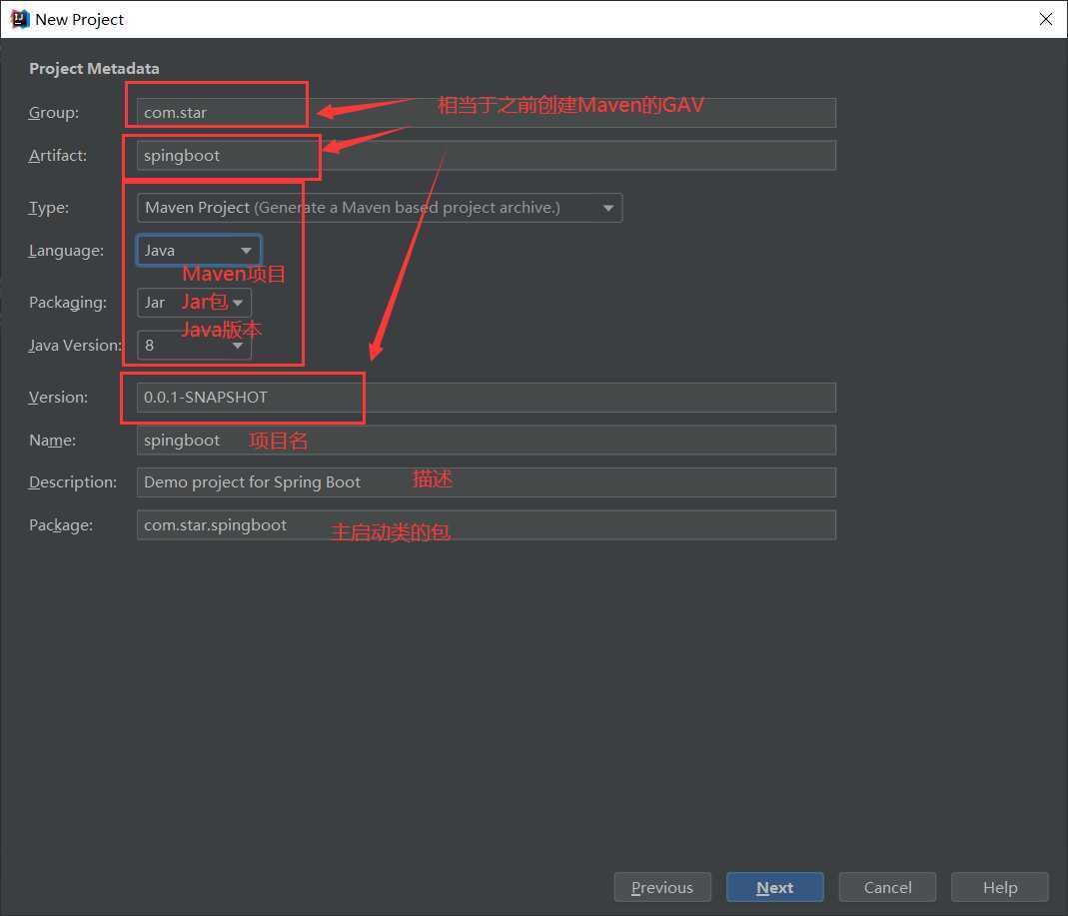Click the Version field 0.0.1-SNAPSHOT
Viewport: 1068px width, 916px height.
(x=487, y=397)
